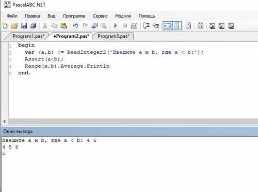Toggle the output window panel button

pyautogui.click(x=167, y=26)
